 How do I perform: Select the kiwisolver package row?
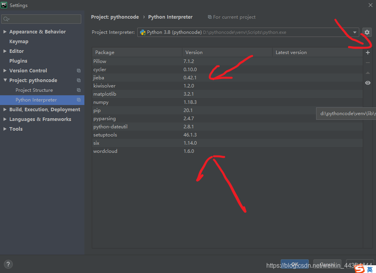(x=227, y=86)
